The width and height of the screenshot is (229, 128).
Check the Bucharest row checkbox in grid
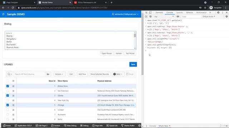click(8, 114)
